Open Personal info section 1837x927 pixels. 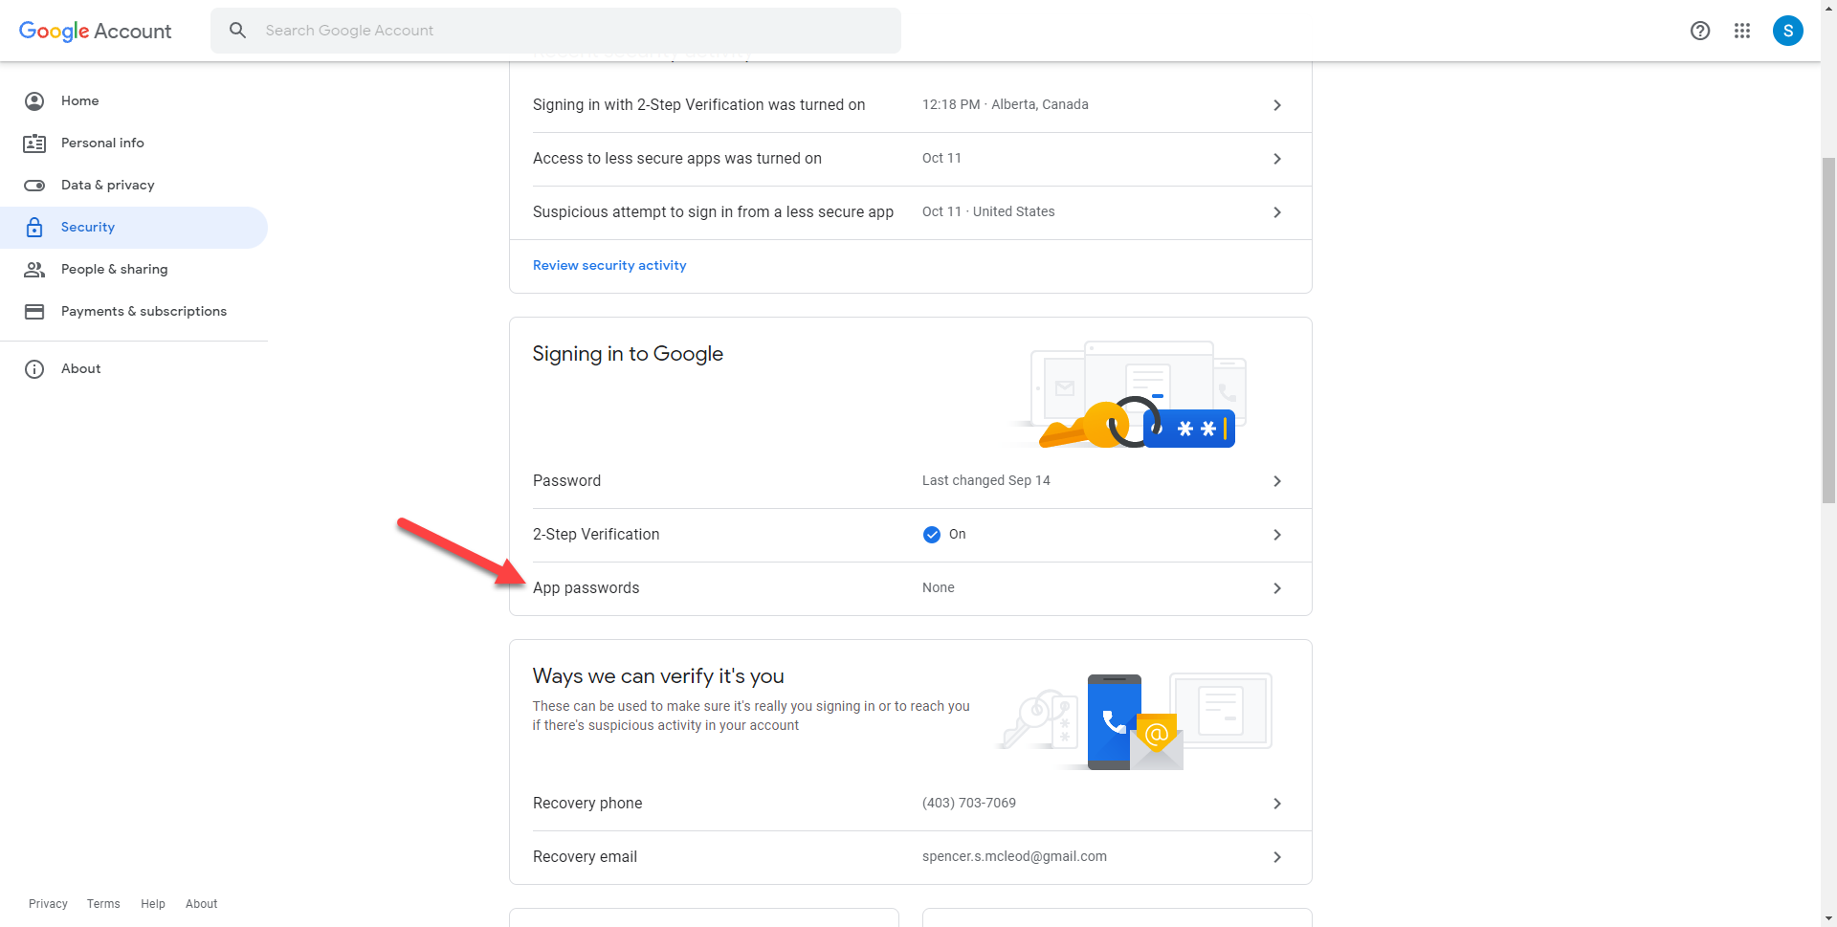pos(134,143)
